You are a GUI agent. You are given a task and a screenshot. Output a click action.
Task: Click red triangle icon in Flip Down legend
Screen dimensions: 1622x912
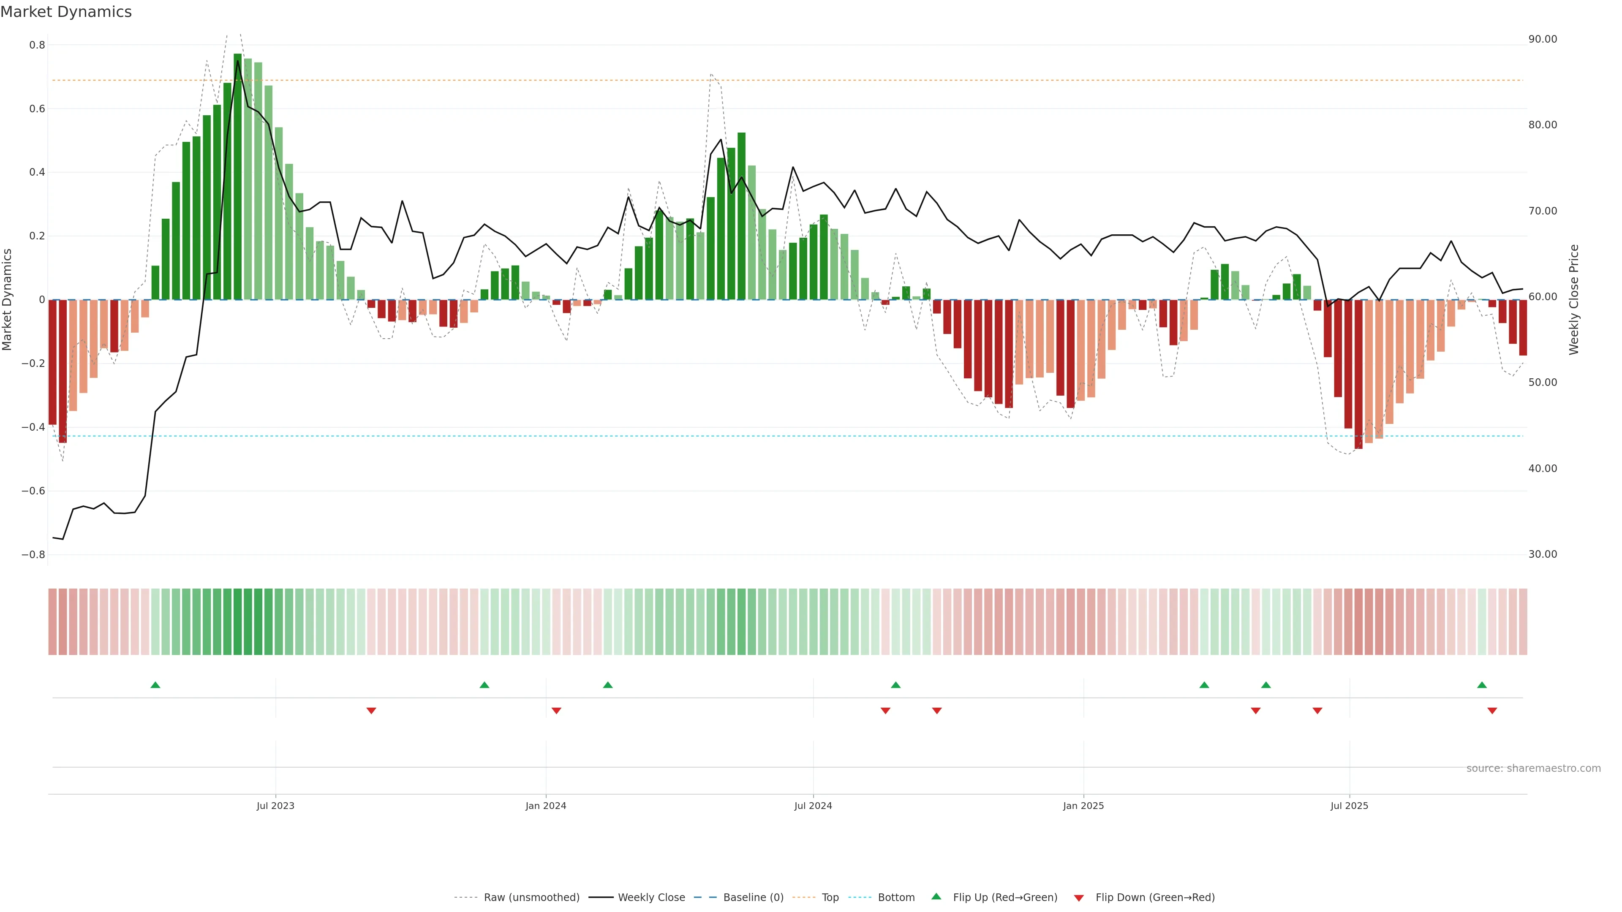tap(1079, 898)
